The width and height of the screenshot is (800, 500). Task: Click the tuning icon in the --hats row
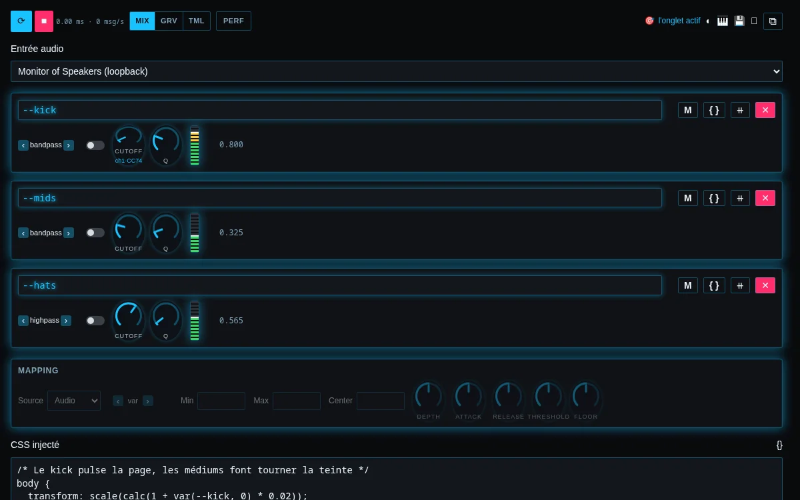point(740,285)
